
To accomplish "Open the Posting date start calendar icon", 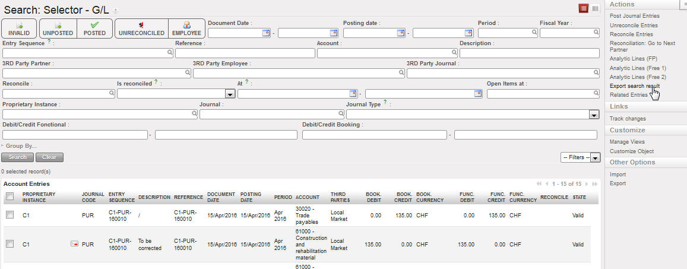I will [x=400, y=33].
